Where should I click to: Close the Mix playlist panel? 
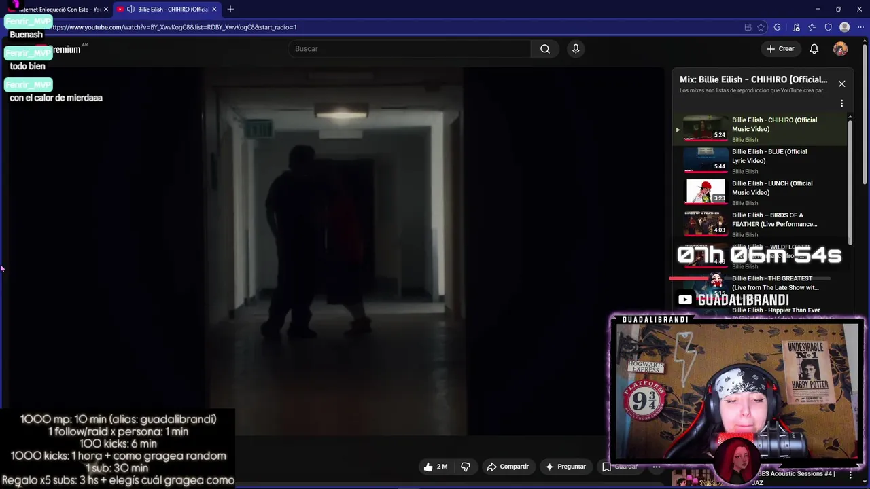click(841, 84)
